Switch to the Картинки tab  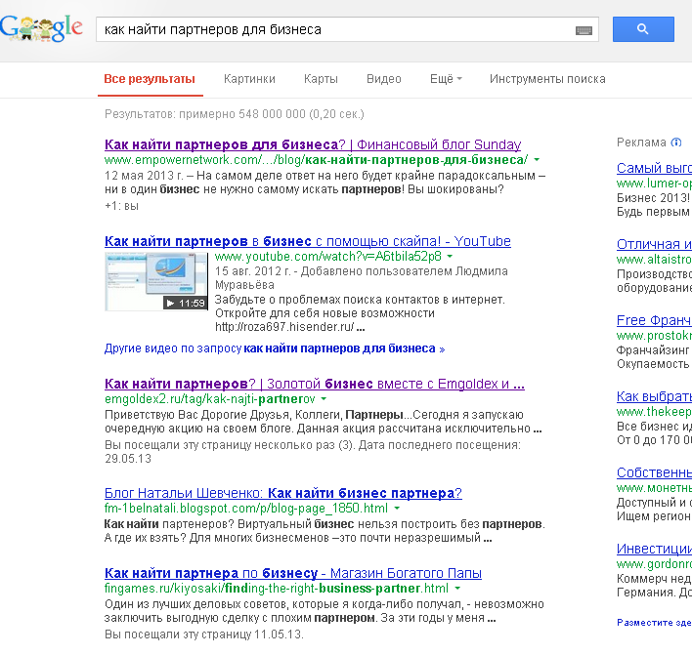(x=249, y=79)
